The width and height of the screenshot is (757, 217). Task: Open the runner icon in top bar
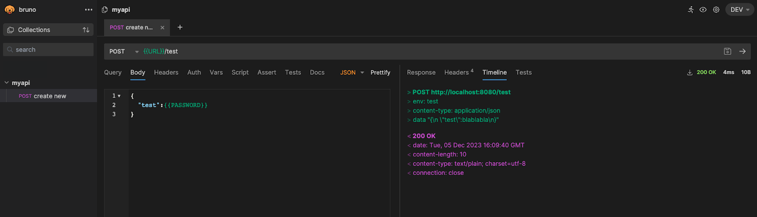[x=691, y=9]
